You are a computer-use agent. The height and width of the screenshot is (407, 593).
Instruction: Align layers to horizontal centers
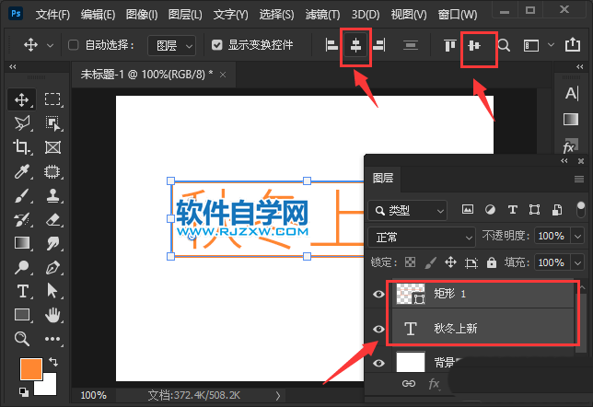355,45
